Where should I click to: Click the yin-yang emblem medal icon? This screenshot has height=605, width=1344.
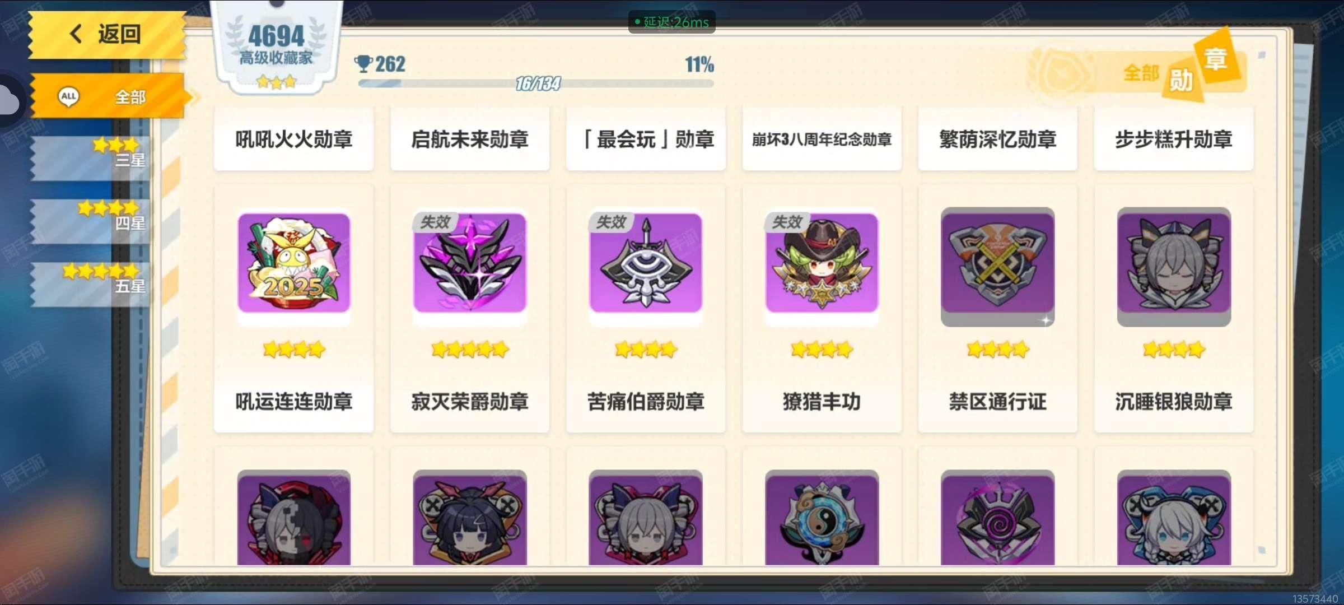pyautogui.click(x=822, y=518)
